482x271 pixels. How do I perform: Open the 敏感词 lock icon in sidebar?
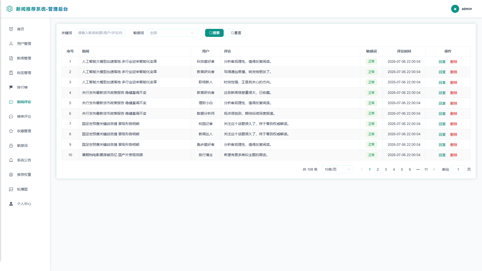click(11, 146)
